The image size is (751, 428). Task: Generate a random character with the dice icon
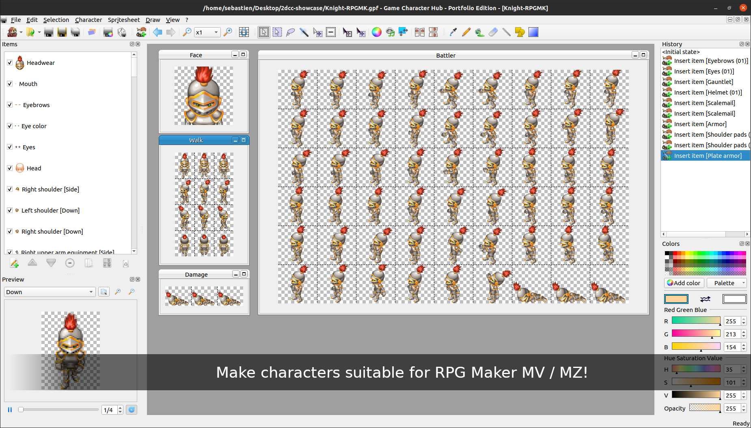pyautogui.click(x=121, y=32)
